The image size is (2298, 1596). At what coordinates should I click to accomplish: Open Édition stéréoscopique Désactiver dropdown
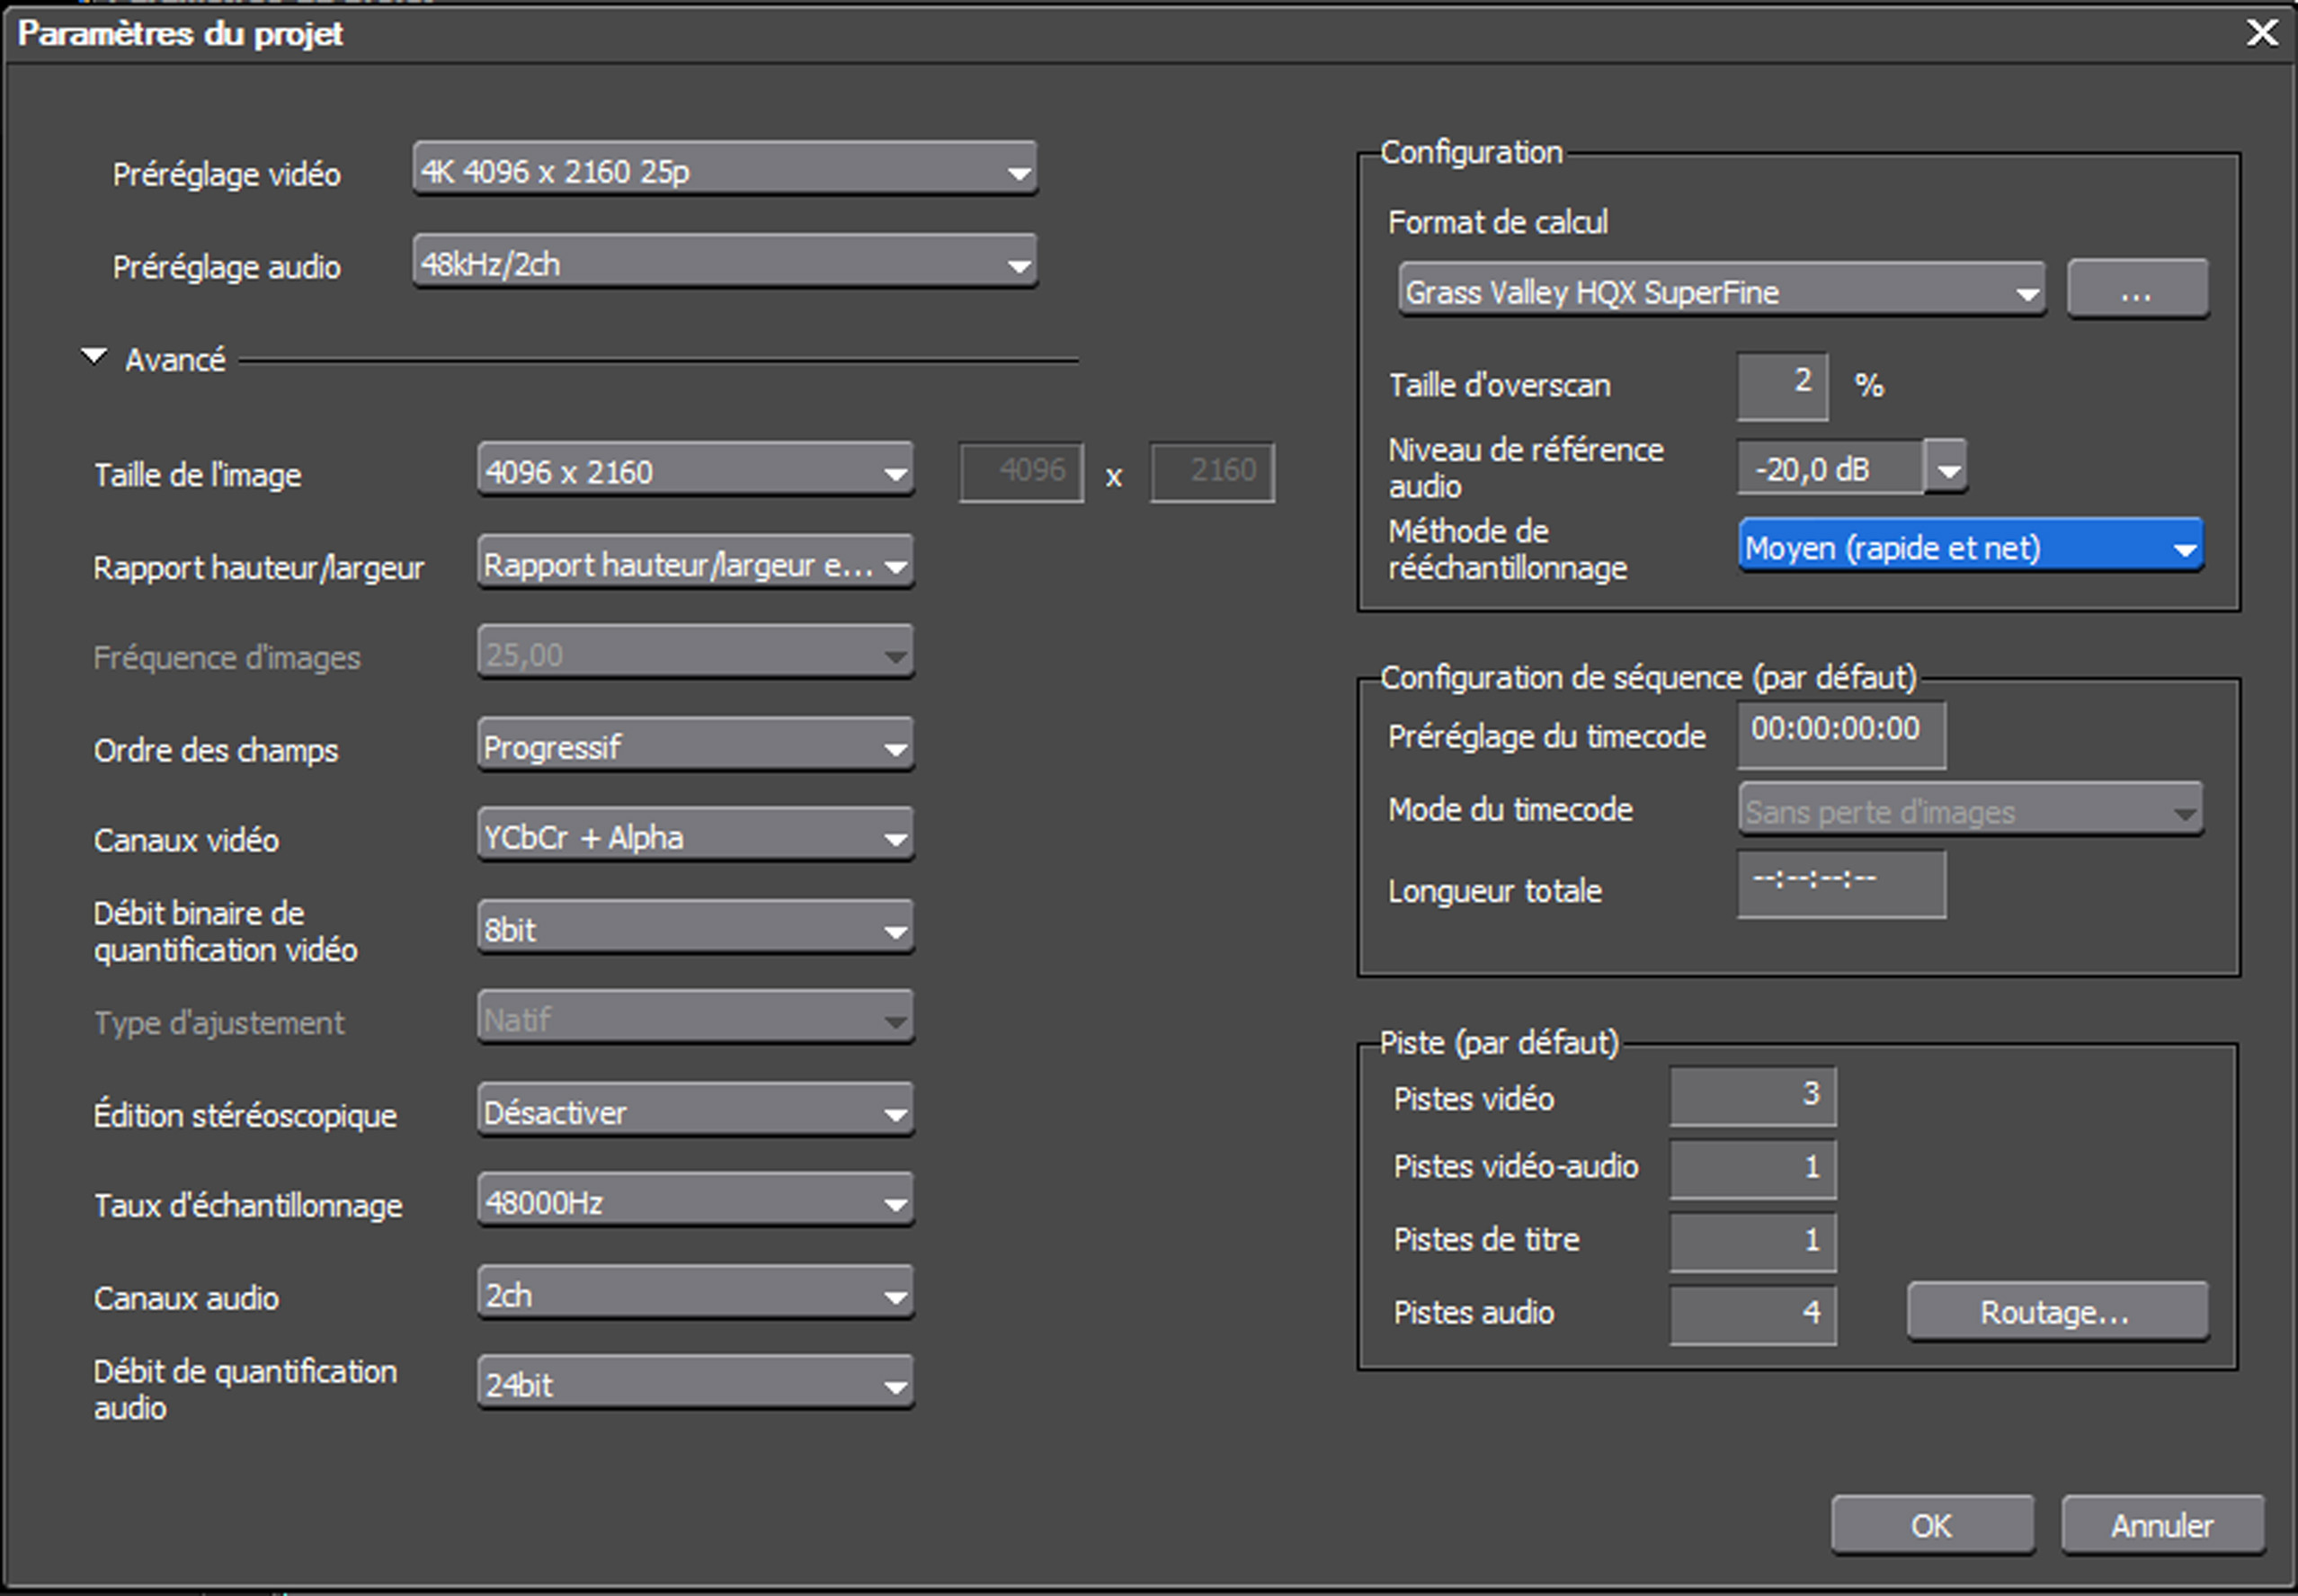click(x=695, y=1112)
